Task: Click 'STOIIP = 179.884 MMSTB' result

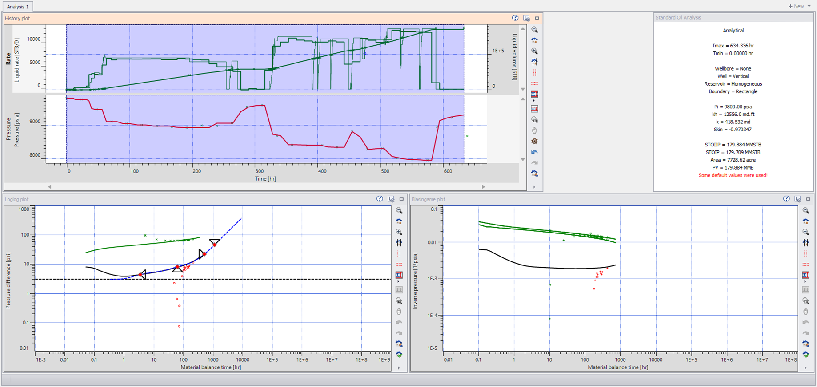Action: click(733, 145)
